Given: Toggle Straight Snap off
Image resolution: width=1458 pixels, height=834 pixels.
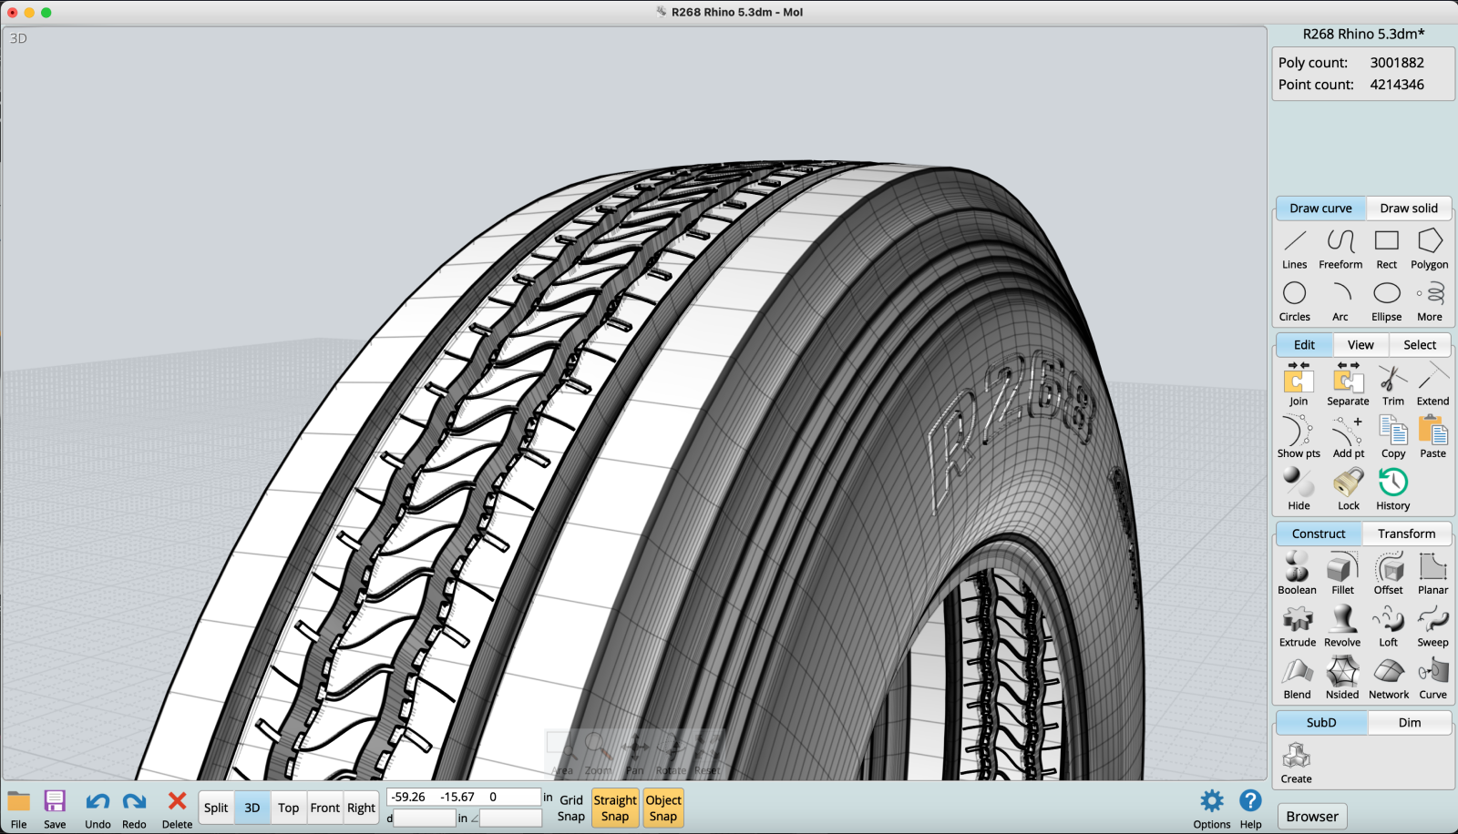Looking at the screenshot, I should click(x=615, y=808).
